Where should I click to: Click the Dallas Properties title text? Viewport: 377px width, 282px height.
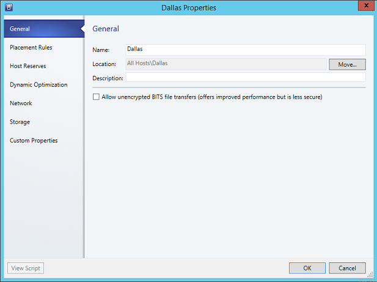click(189, 8)
